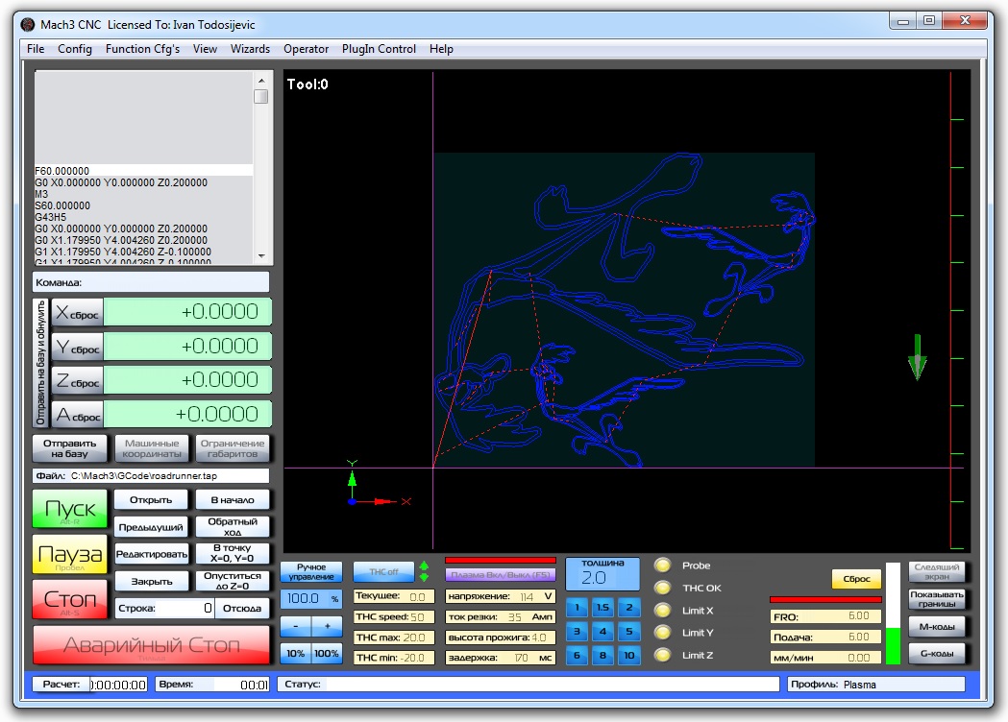Screen dimensions: 1008x722
Task: Select thickness preset 10
Action: pos(628,655)
